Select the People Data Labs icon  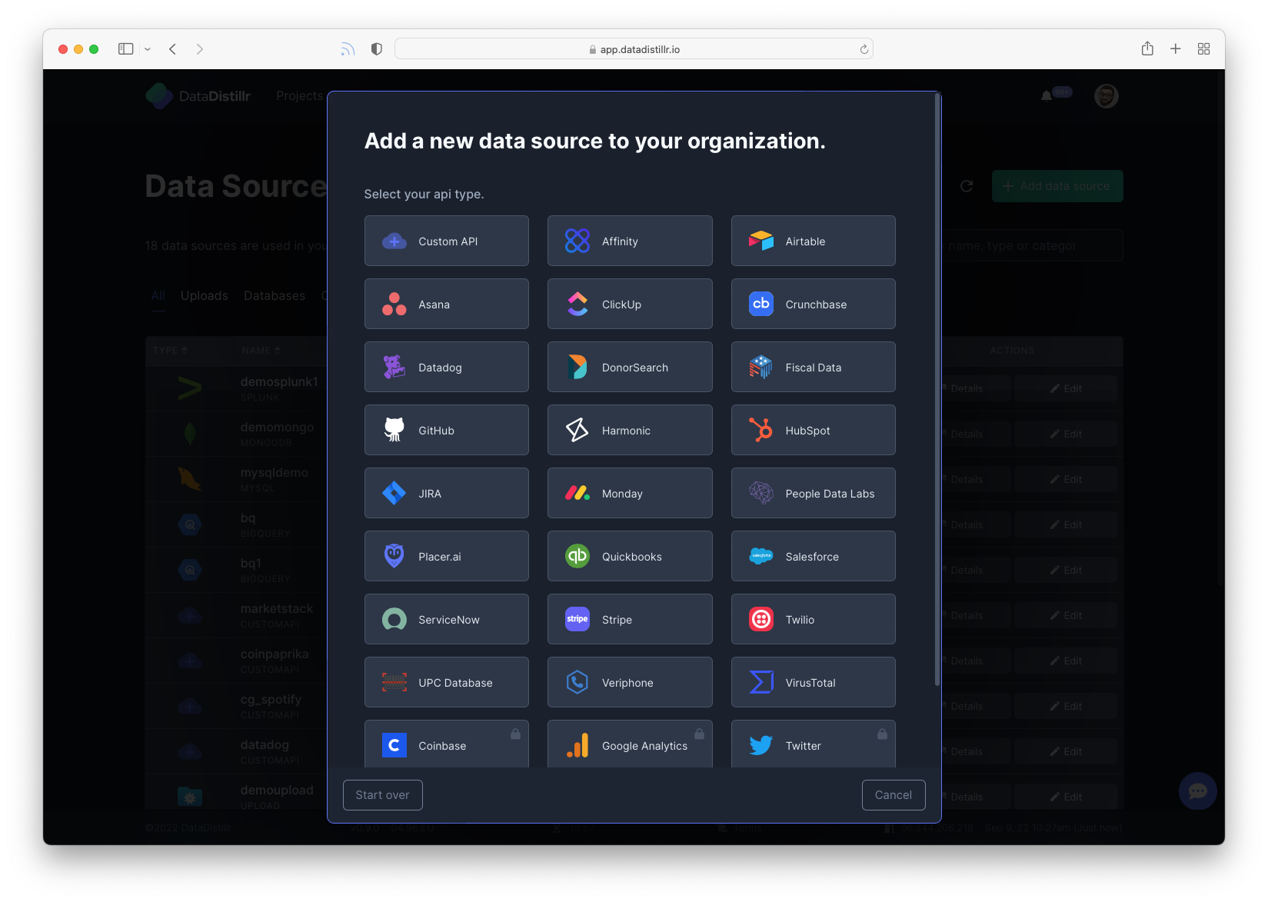click(761, 494)
